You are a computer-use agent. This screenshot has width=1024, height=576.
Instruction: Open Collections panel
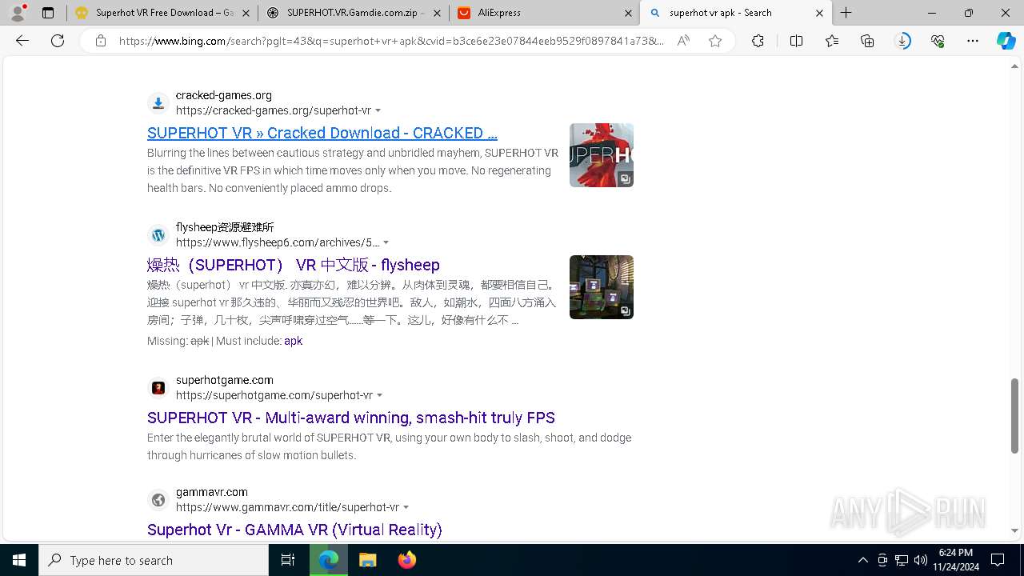coord(867,41)
